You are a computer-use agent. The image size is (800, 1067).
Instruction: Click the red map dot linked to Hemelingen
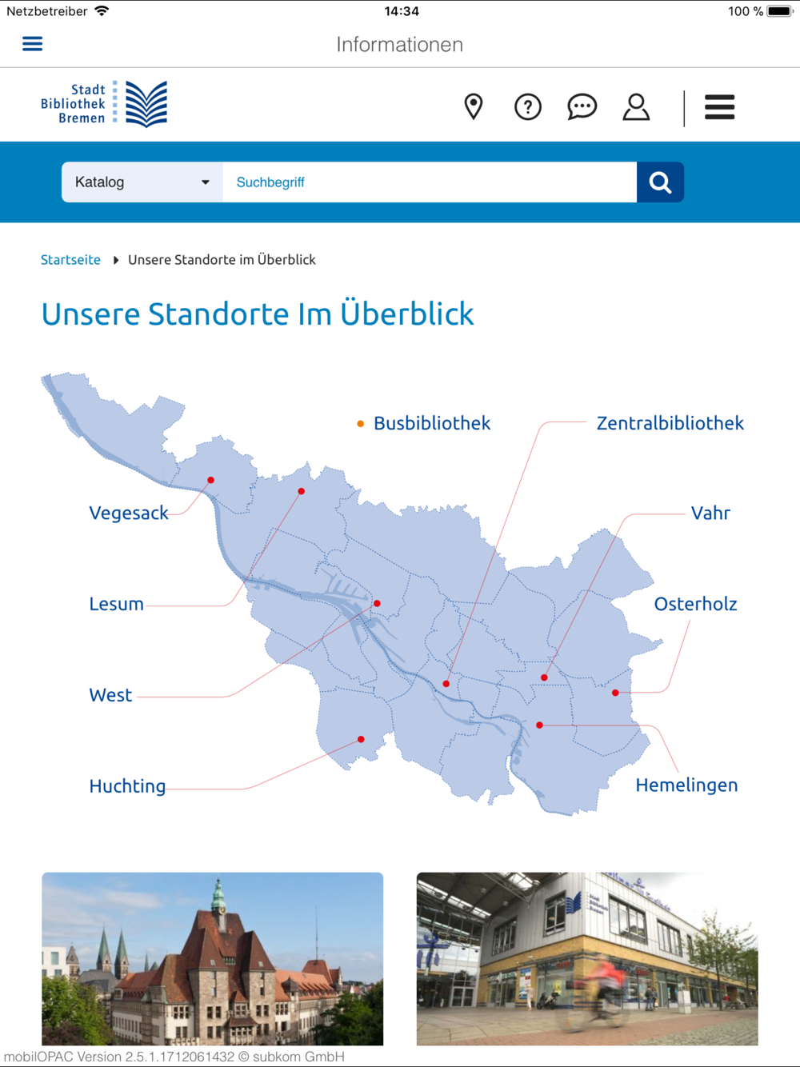(x=539, y=725)
